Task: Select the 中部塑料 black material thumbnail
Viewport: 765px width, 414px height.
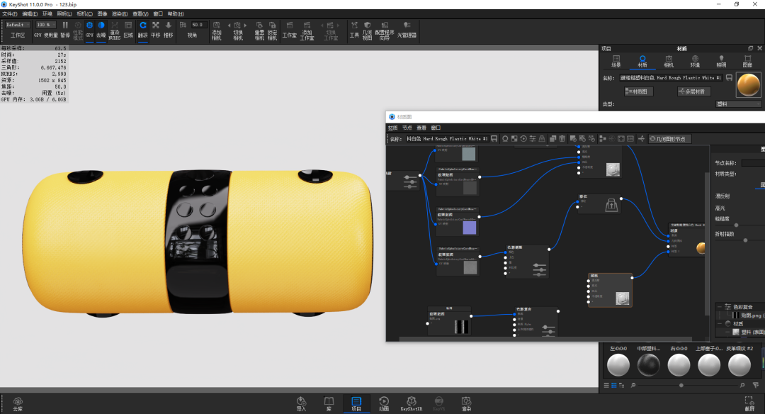Action: 648,364
